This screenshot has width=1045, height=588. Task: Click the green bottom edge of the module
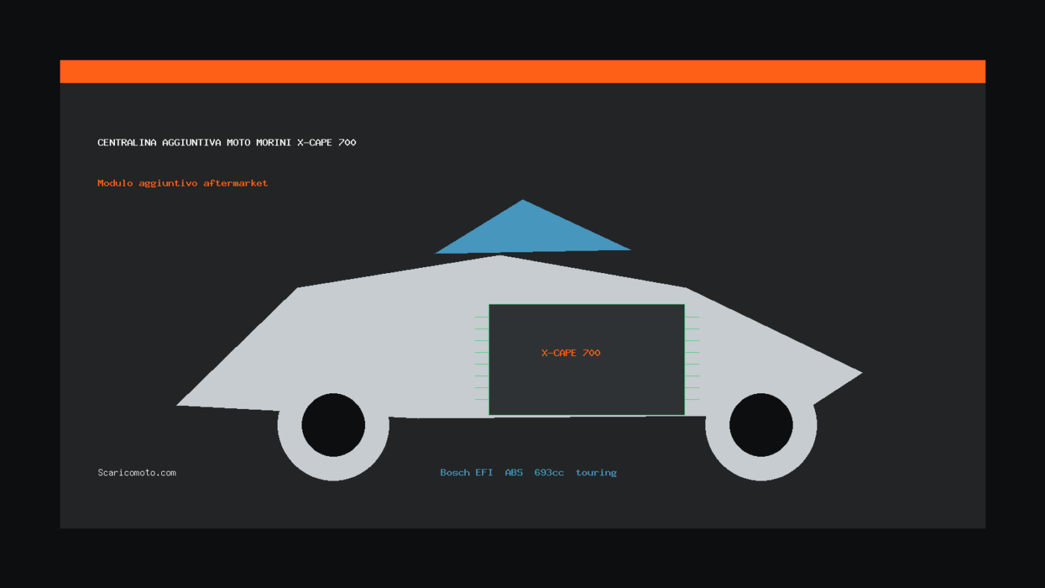(587, 416)
